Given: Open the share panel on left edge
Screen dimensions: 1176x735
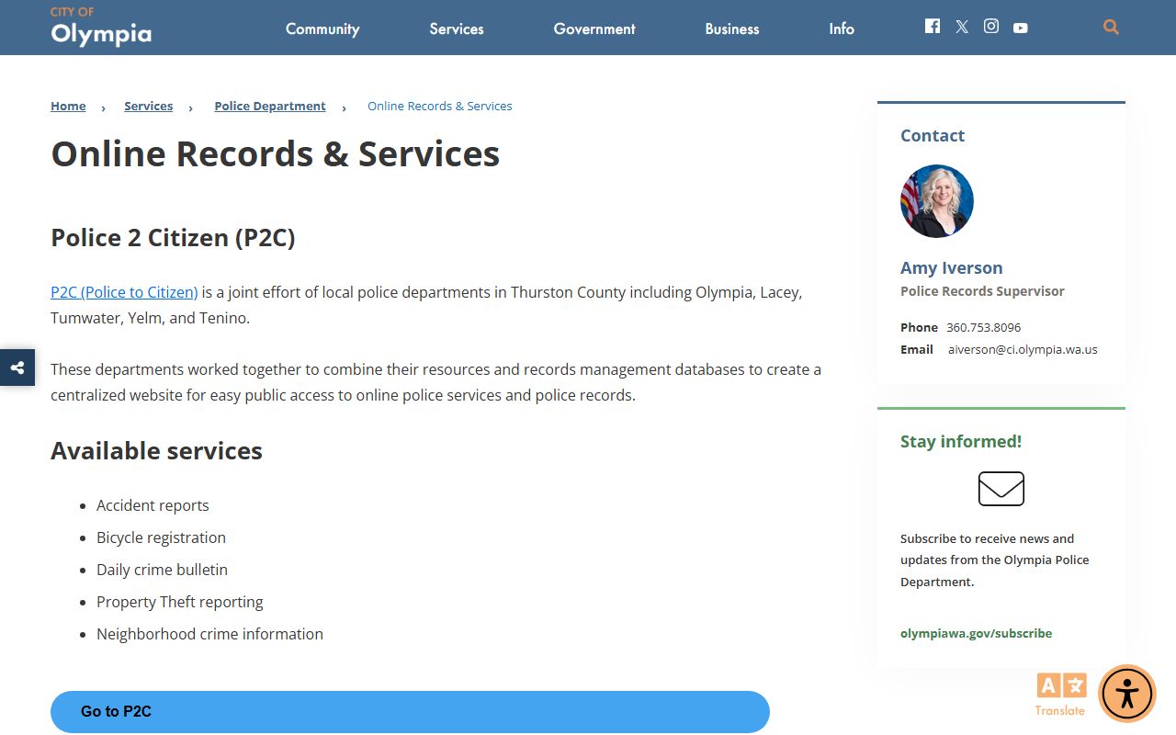Looking at the screenshot, I should coord(17,367).
